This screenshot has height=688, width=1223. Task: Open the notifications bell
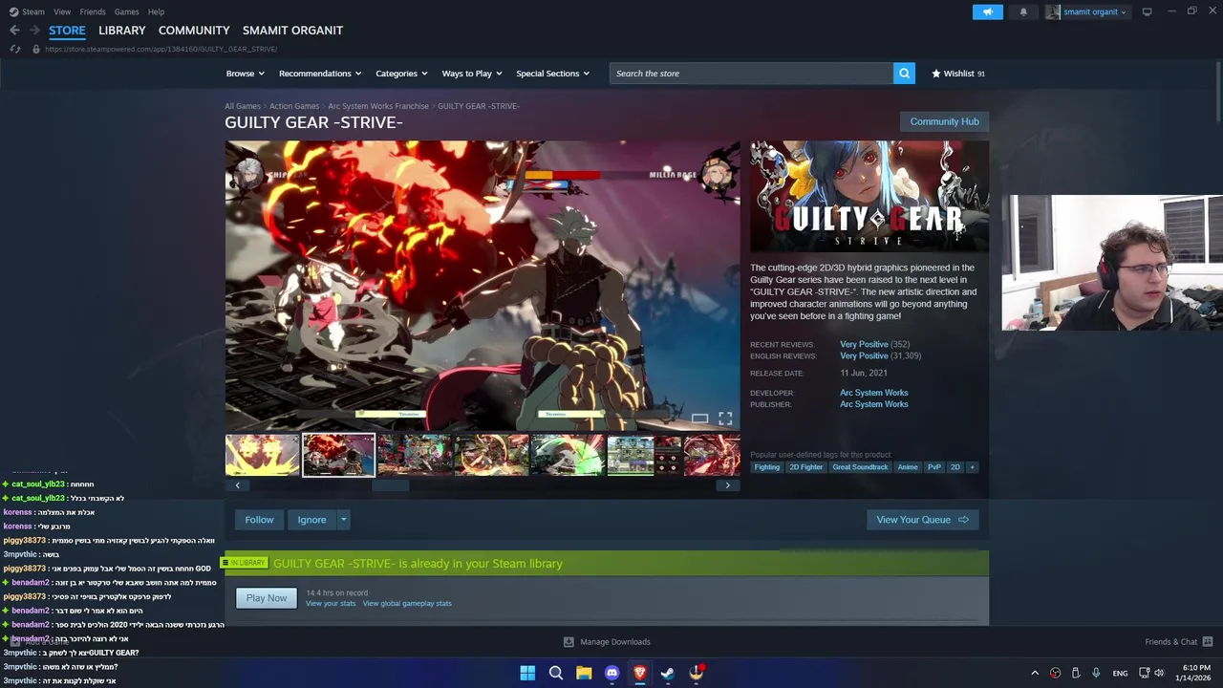tap(1023, 11)
